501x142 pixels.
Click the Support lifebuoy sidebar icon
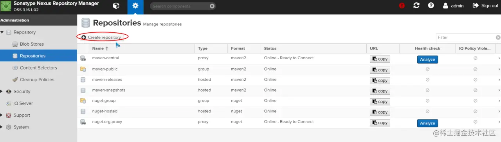tap(9, 115)
